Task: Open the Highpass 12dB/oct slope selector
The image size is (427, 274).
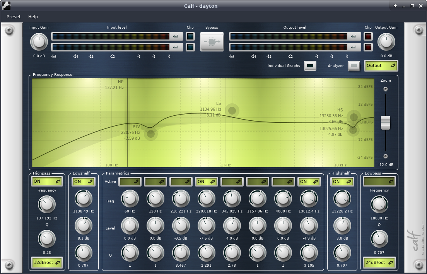Action: [x=47, y=262]
